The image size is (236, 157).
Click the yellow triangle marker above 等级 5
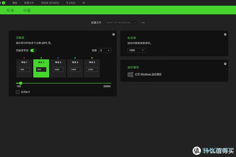(92, 58)
